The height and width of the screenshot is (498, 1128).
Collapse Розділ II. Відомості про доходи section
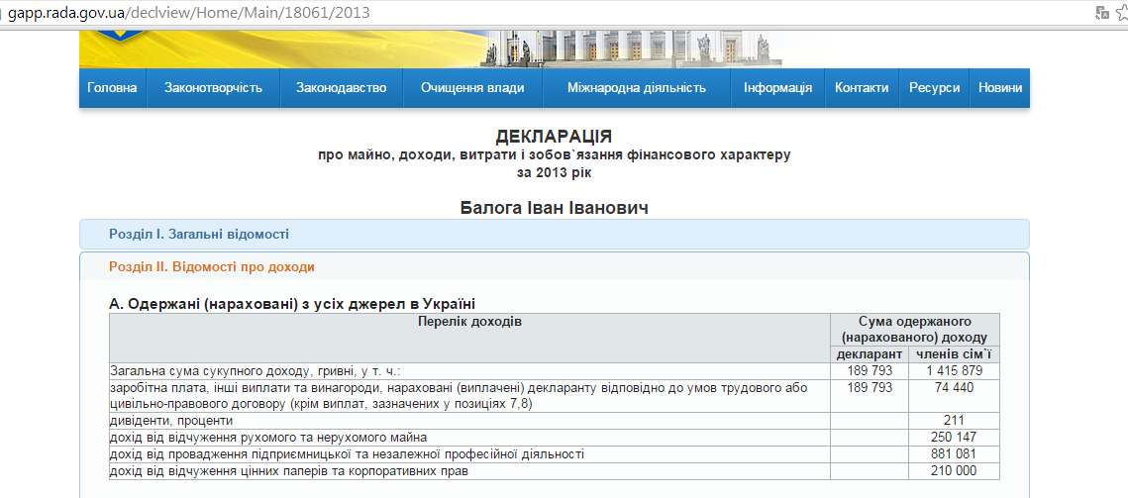pyautogui.click(x=212, y=266)
